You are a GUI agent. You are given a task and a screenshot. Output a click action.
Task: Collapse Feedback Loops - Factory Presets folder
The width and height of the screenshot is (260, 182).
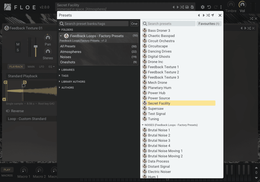click(x=61, y=36)
